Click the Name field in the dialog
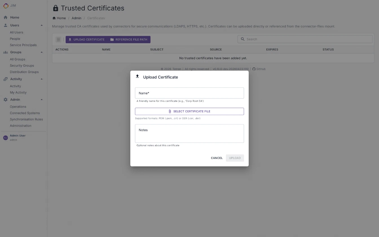This screenshot has height=237, width=379. click(189, 93)
